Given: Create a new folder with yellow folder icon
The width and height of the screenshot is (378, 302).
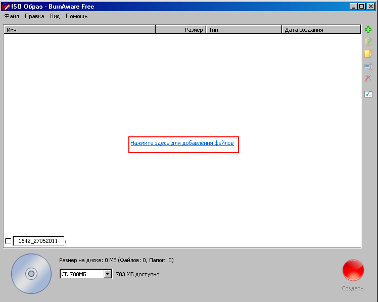Looking at the screenshot, I should tap(368, 54).
